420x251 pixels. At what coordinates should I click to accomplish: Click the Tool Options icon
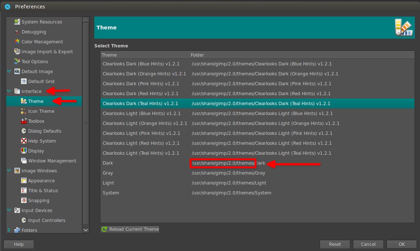[17, 61]
